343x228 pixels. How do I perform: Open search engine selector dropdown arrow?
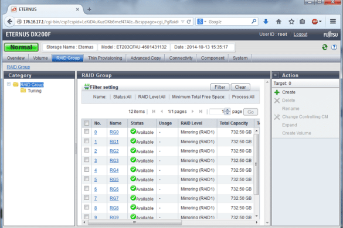(205, 22)
